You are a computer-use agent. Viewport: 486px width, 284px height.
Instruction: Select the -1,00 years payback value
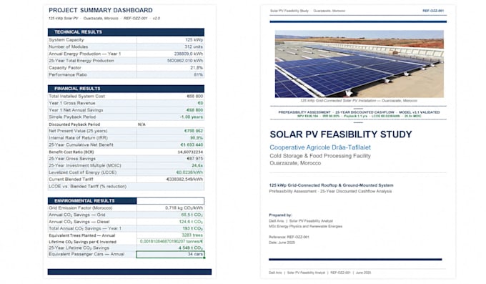pos(192,117)
